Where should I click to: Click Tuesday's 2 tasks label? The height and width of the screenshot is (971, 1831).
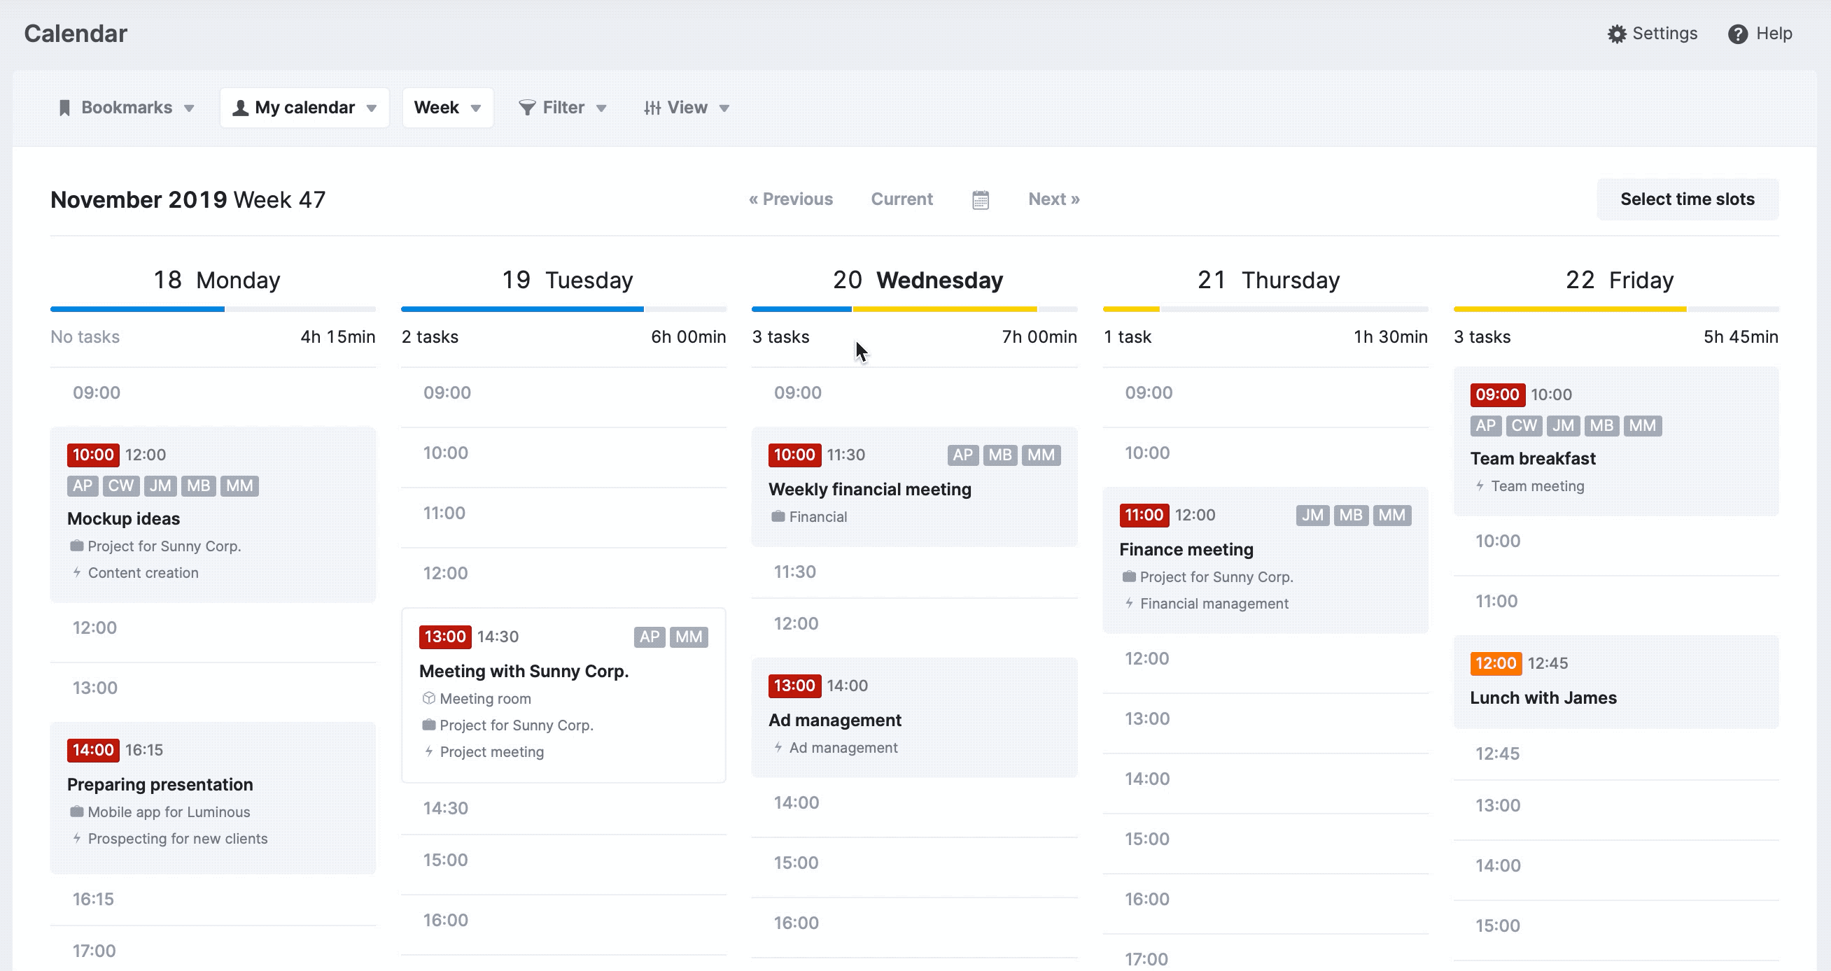click(x=430, y=336)
